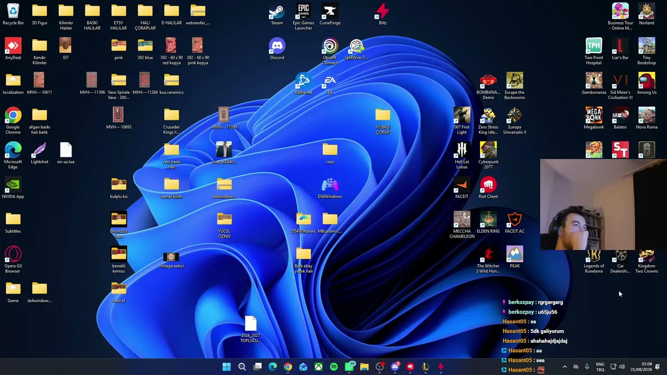Open the clock and calendar flyout
The width and height of the screenshot is (667, 375).
pos(640,367)
